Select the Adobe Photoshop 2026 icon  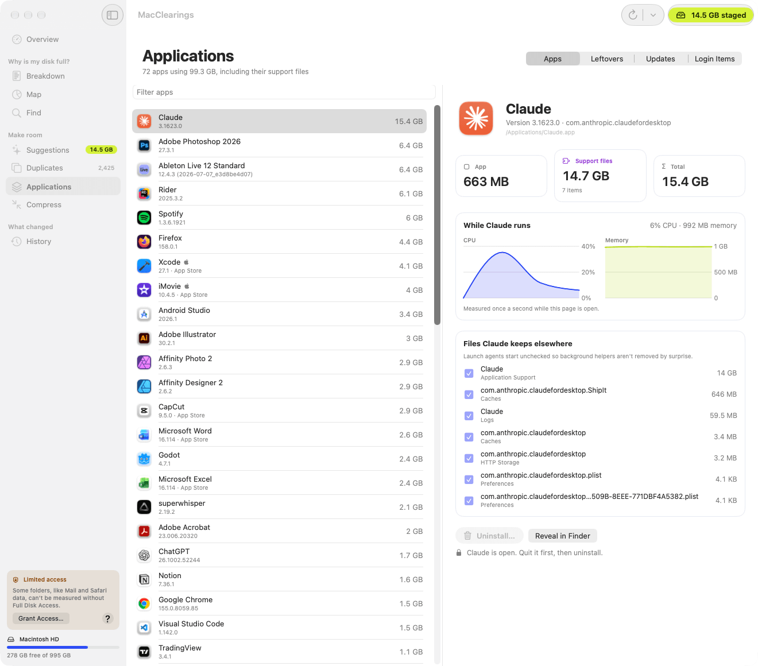coord(144,145)
